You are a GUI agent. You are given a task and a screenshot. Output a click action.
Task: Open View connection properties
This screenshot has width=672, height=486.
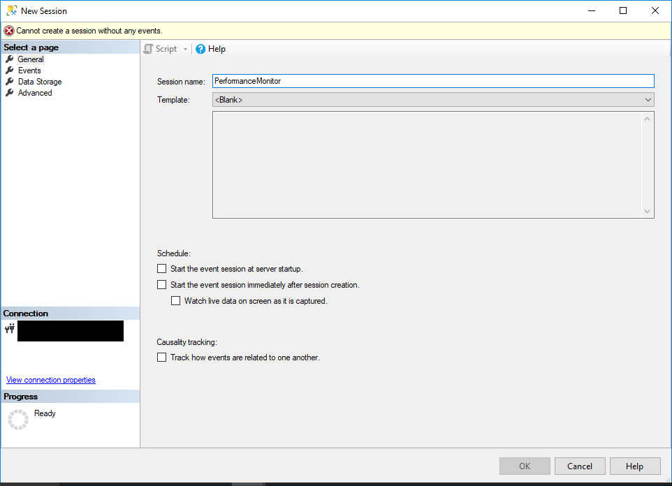pyautogui.click(x=50, y=380)
